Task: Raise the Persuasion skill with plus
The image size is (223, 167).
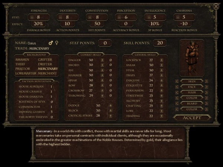Action: tap(161, 90)
